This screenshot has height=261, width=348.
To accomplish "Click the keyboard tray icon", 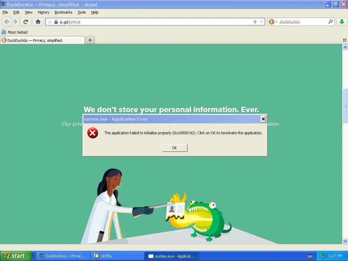I will point(310,256).
